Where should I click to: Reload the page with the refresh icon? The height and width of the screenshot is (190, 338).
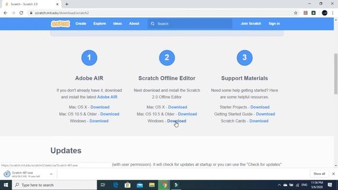point(21,13)
